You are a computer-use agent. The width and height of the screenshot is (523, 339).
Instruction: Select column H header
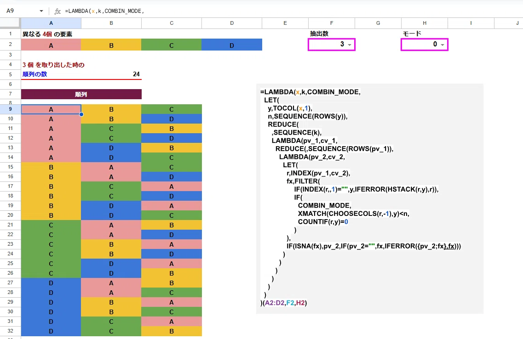tap(424, 23)
